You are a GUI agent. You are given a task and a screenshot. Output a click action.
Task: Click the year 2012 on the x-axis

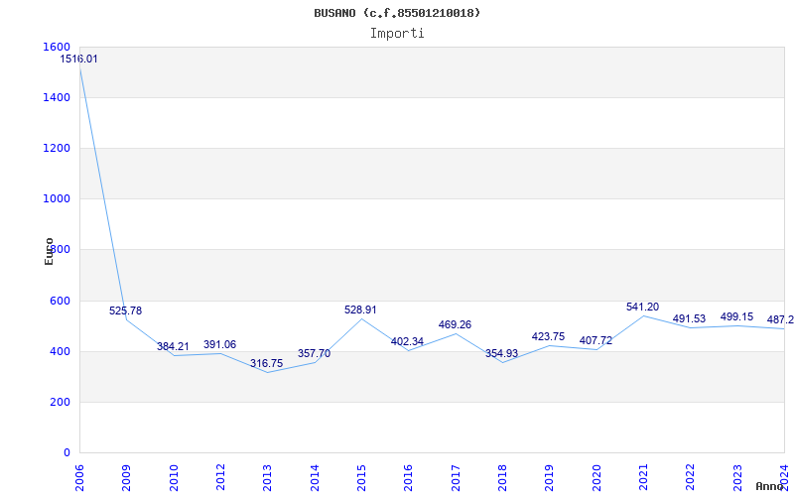click(x=220, y=476)
